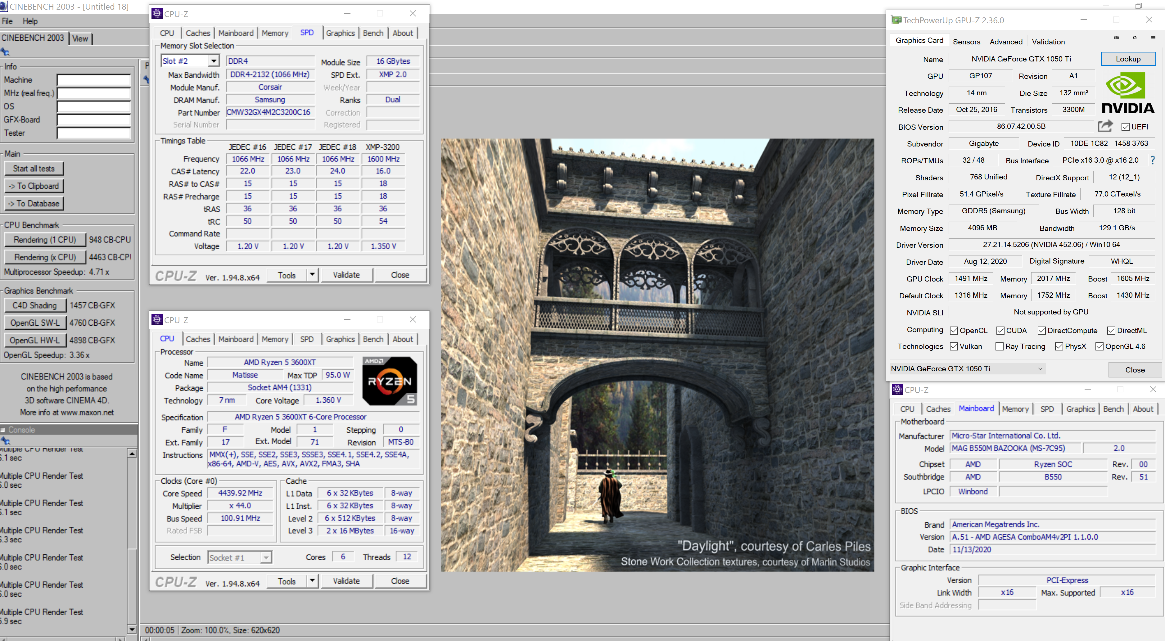Click the GFX-Board input field
The height and width of the screenshot is (641, 1165).
click(94, 120)
